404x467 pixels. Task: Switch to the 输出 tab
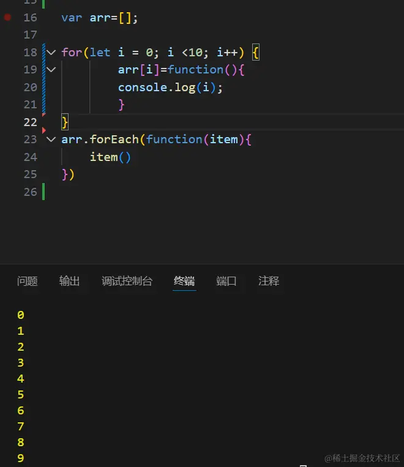tap(69, 281)
